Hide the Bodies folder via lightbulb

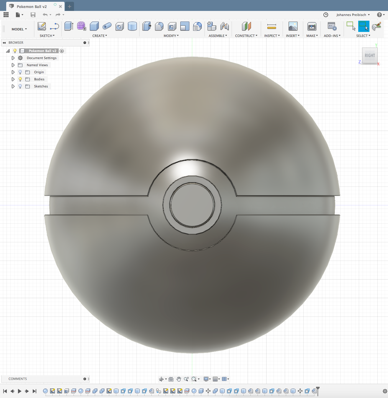click(x=20, y=79)
